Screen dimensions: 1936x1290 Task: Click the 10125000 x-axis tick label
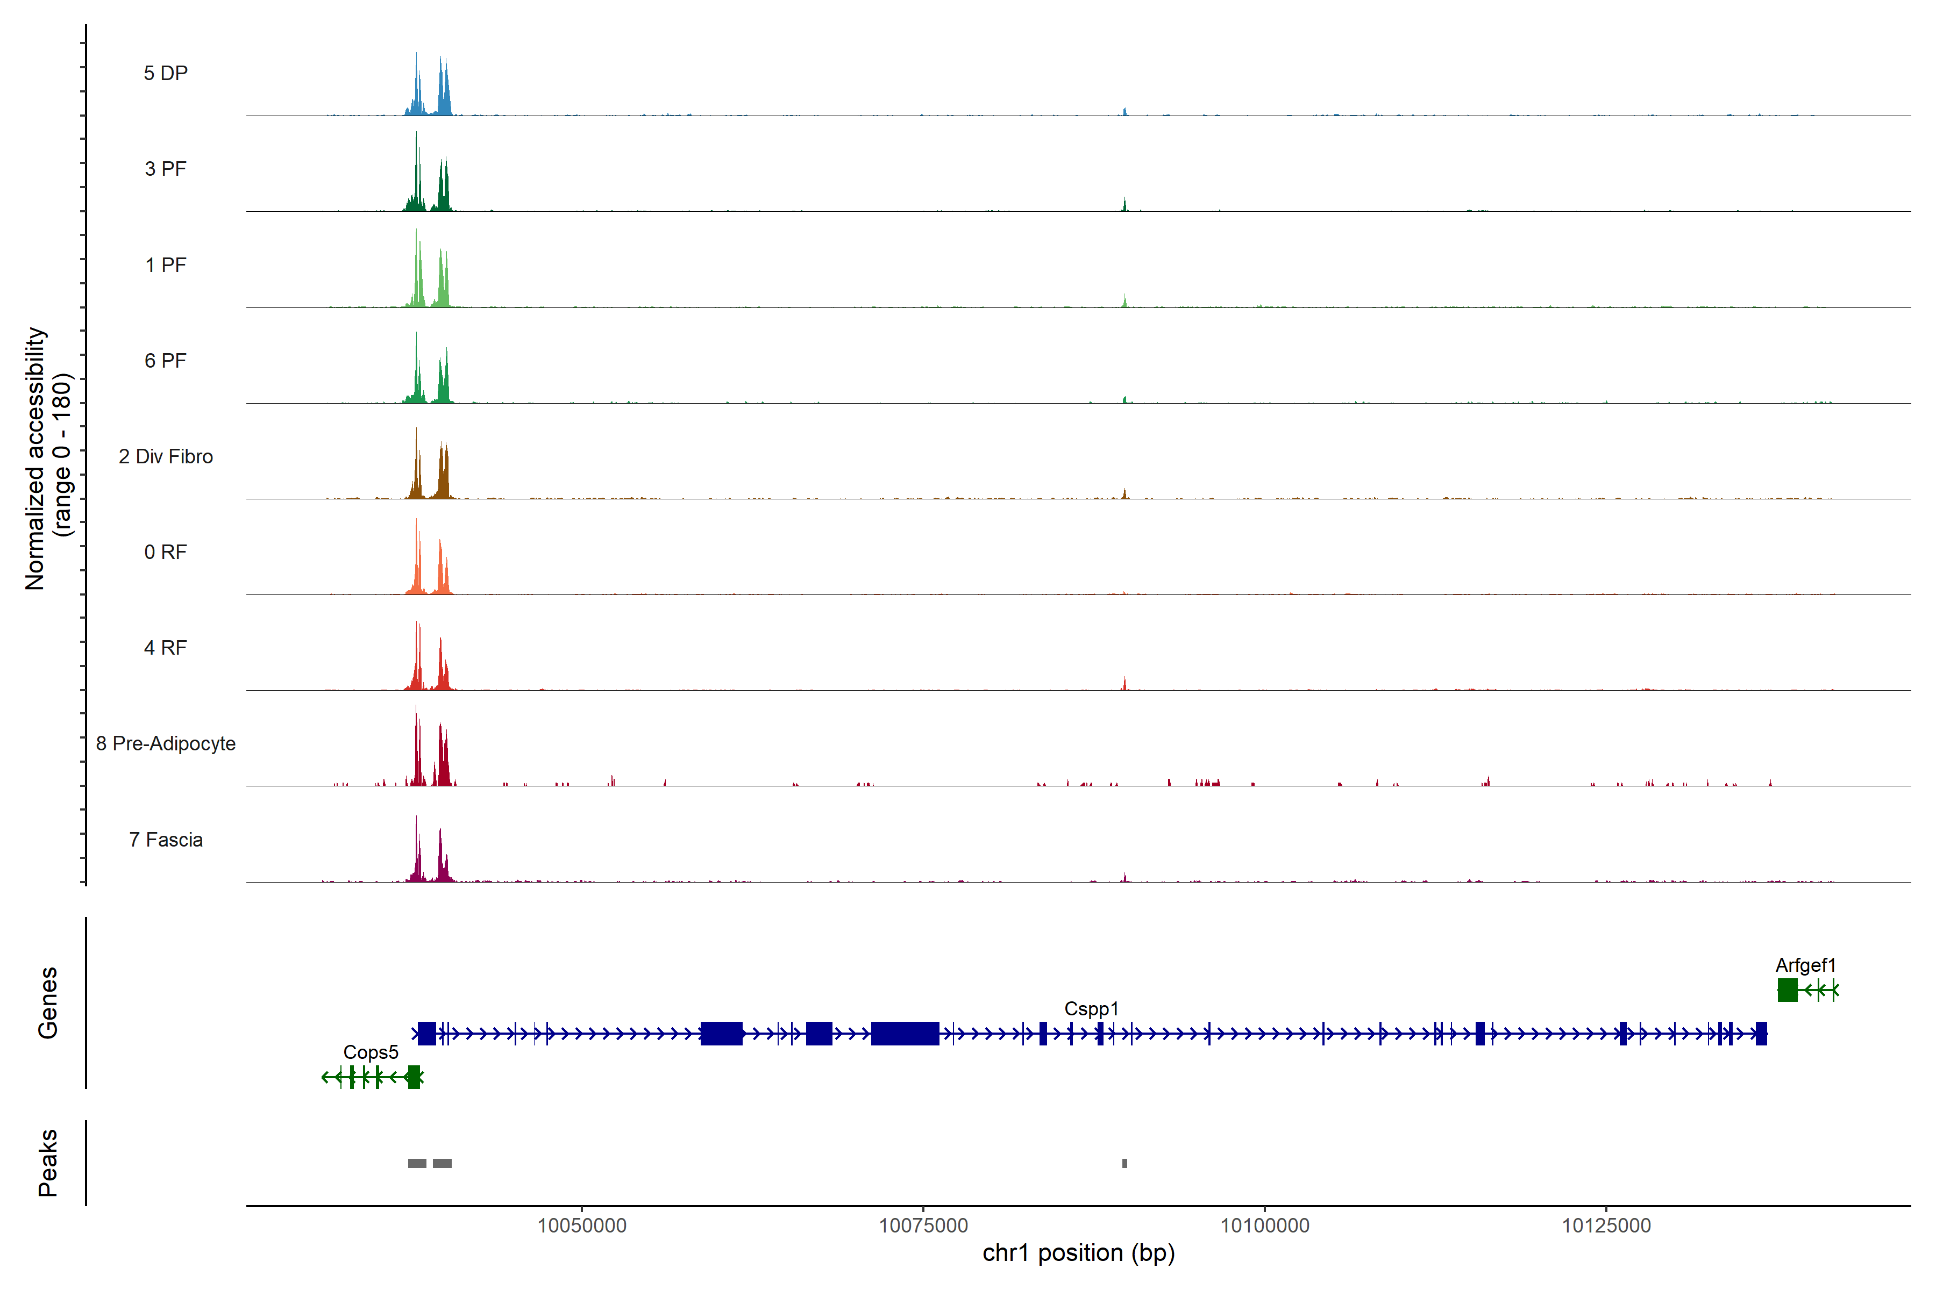[1606, 1226]
